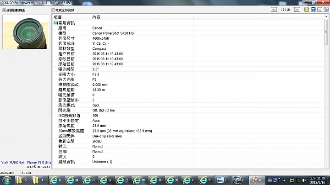Select the 對比 row showing Normal
The width and height of the screenshot is (330, 185).
coord(188,146)
